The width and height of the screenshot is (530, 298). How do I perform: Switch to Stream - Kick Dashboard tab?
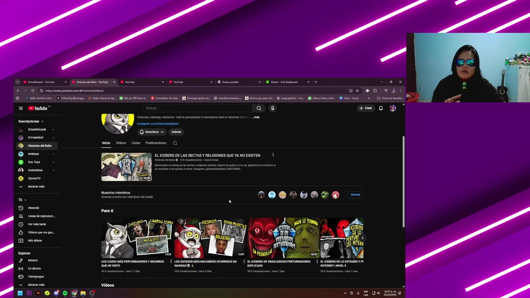click(287, 82)
